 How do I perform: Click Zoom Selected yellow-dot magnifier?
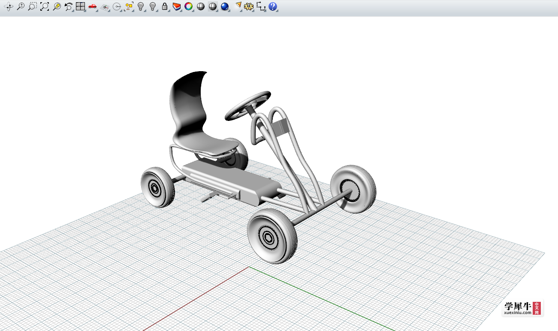pyautogui.click(x=56, y=6)
